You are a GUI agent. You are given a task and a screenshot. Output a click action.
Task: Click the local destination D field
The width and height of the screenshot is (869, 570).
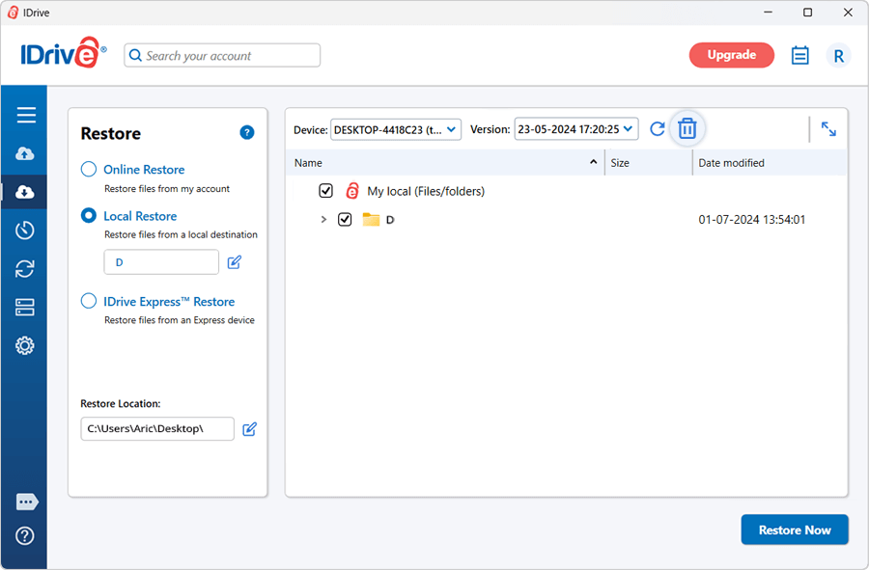[x=161, y=261]
